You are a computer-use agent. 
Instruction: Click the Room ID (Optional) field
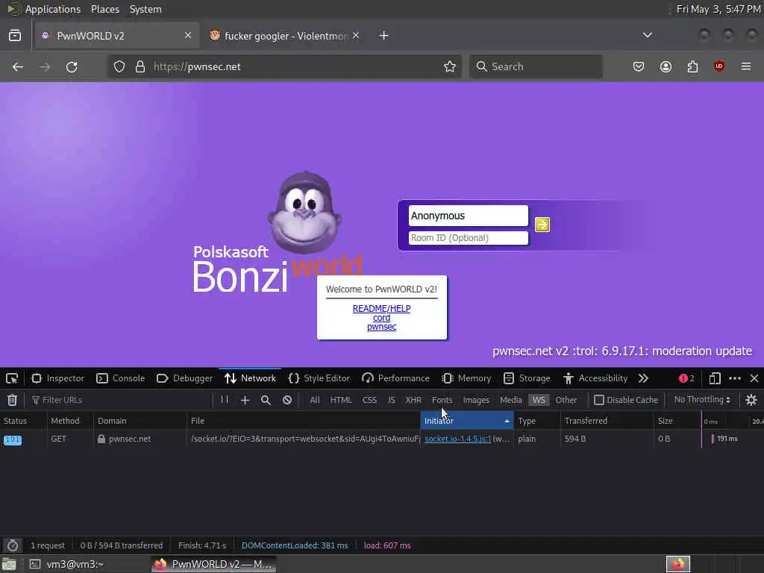point(468,238)
